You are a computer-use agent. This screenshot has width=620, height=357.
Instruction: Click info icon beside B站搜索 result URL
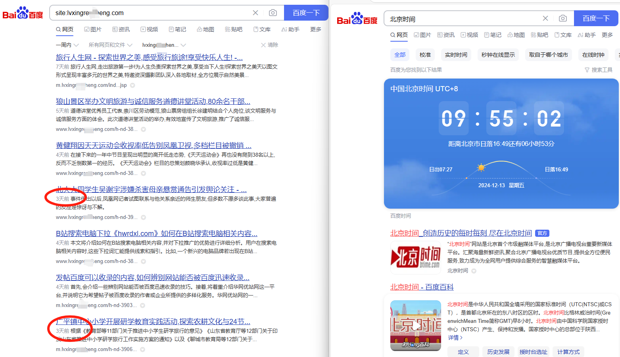144,261
